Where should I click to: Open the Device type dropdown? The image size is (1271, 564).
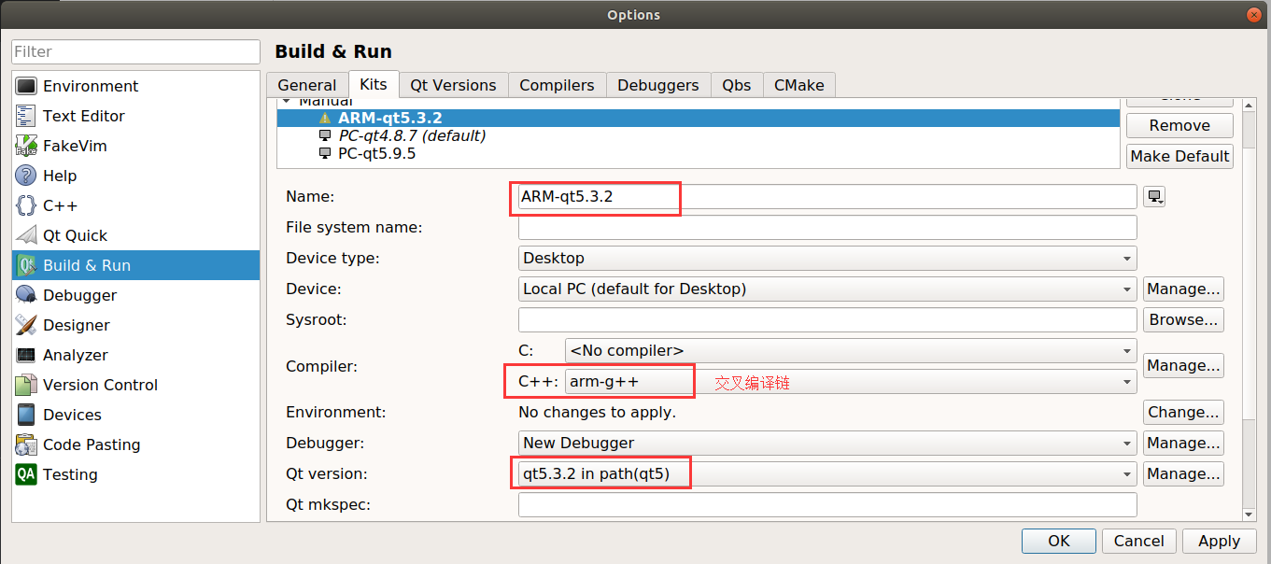pos(827,258)
